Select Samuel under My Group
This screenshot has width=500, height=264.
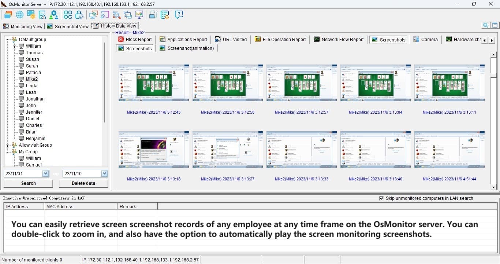tap(34, 165)
